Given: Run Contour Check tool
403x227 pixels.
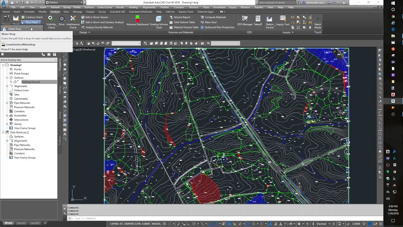Looking at the screenshot, I should [x=32, y=17].
